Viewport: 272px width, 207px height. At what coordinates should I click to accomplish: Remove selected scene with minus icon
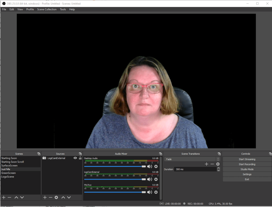pos(9,197)
